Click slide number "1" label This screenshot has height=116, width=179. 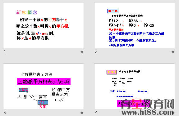pos(5,51)
